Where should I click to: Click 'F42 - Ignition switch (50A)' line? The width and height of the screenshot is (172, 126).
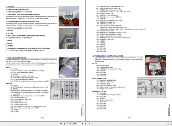105,82
